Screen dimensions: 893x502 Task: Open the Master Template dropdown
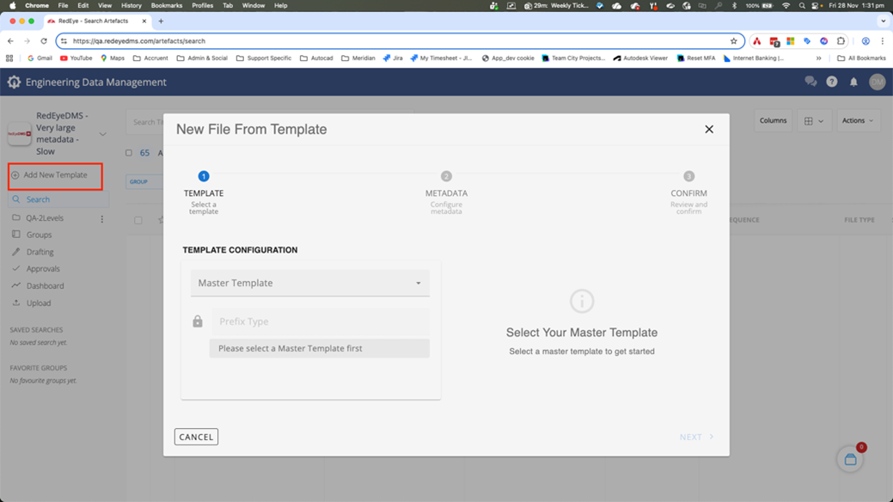[x=309, y=283]
